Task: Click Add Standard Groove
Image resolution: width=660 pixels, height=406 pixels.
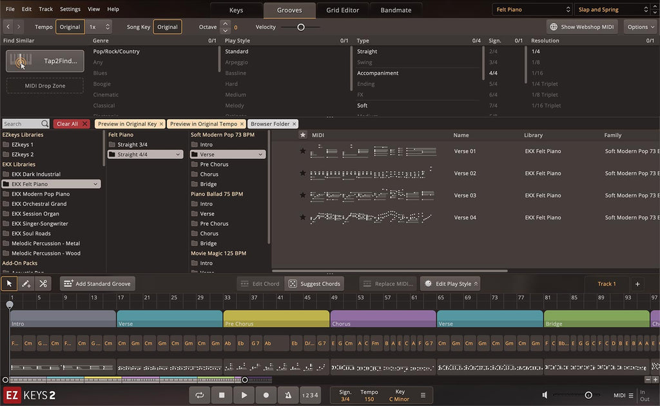Action: [97, 284]
